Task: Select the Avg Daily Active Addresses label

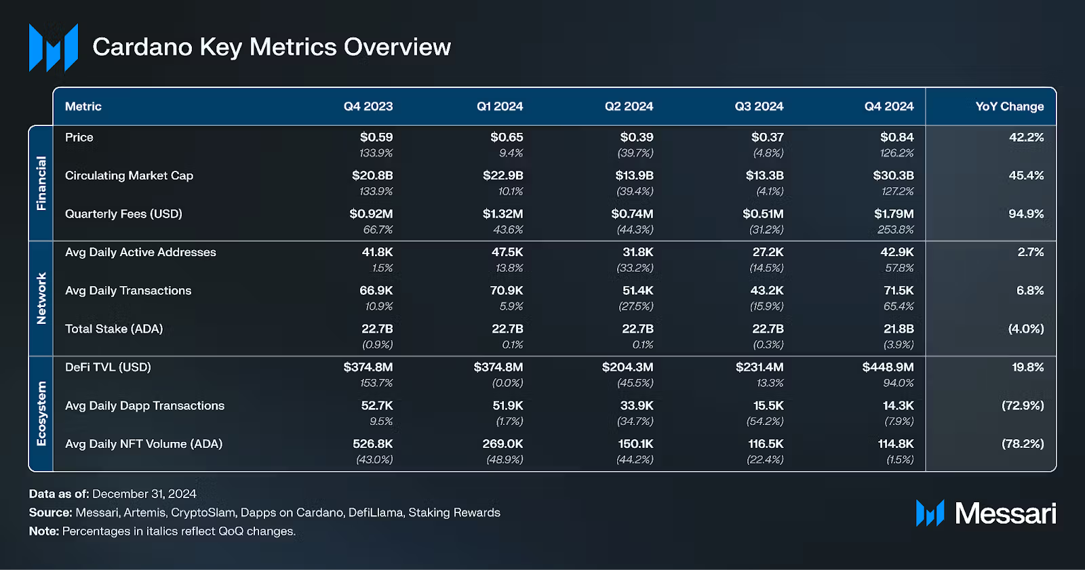Action: [140, 252]
